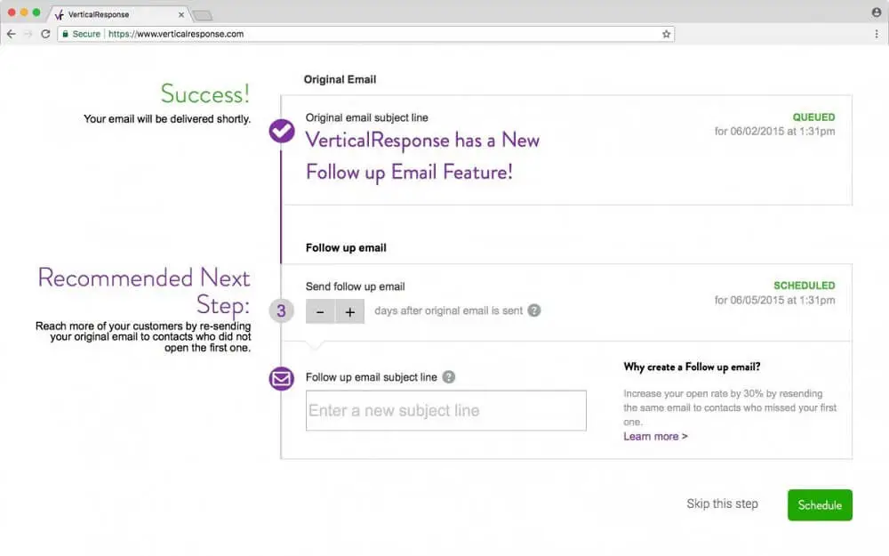Open the Chrome profile avatar icon
The width and height of the screenshot is (889, 556).
tap(876, 12)
